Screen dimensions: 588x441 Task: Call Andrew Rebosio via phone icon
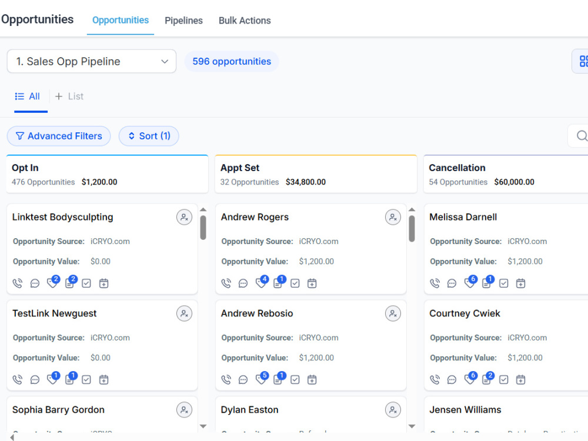tap(226, 379)
